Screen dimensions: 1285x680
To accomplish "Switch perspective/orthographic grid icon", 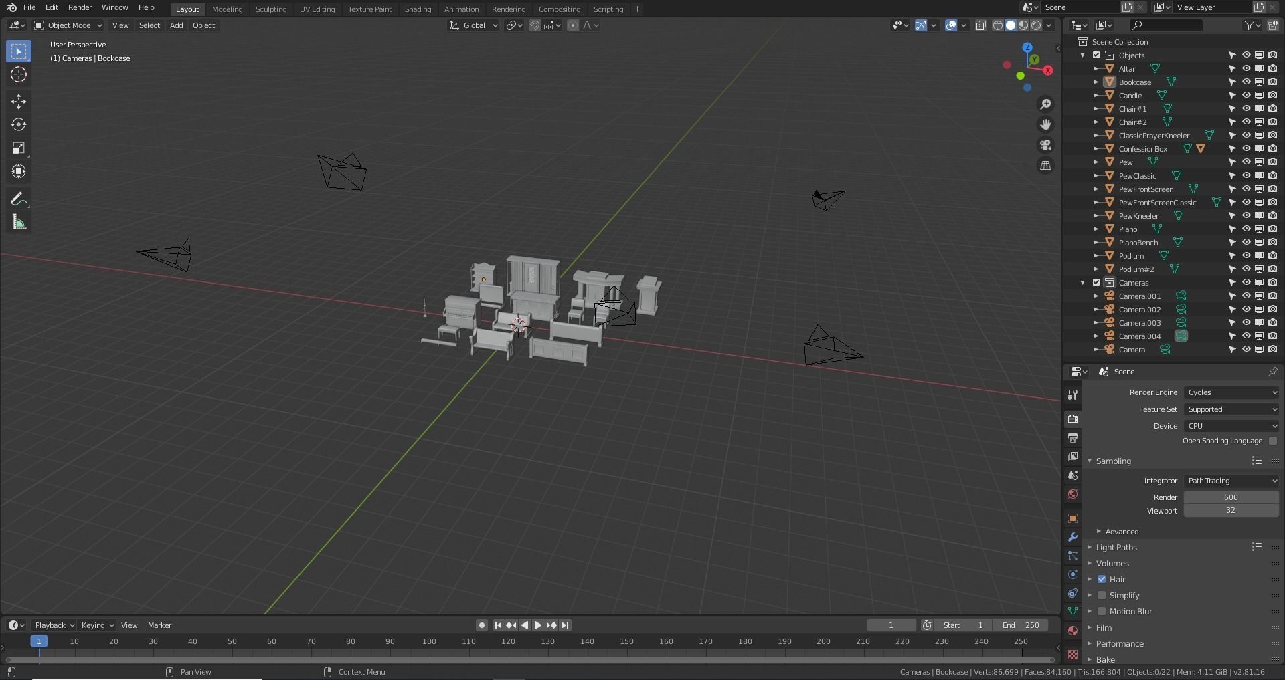I will coord(1045,165).
